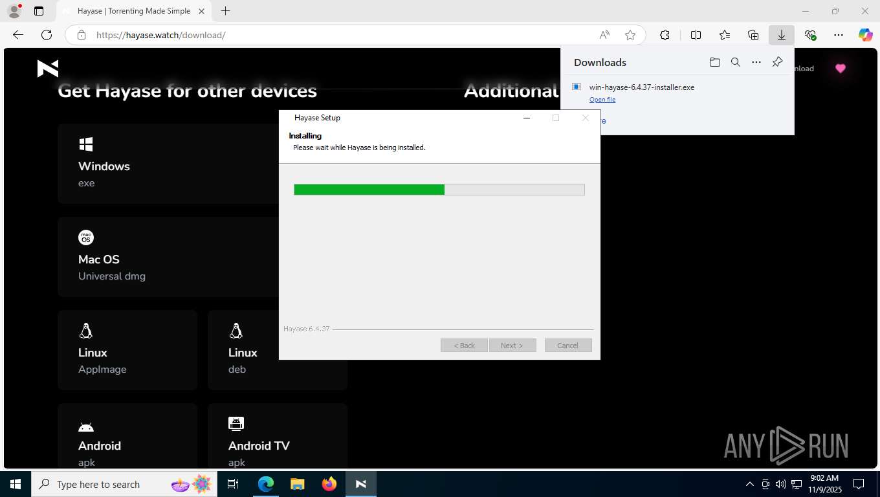The image size is (880, 497).
Task: Click the disabled Back button in Setup
Action: pyautogui.click(x=464, y=346)
